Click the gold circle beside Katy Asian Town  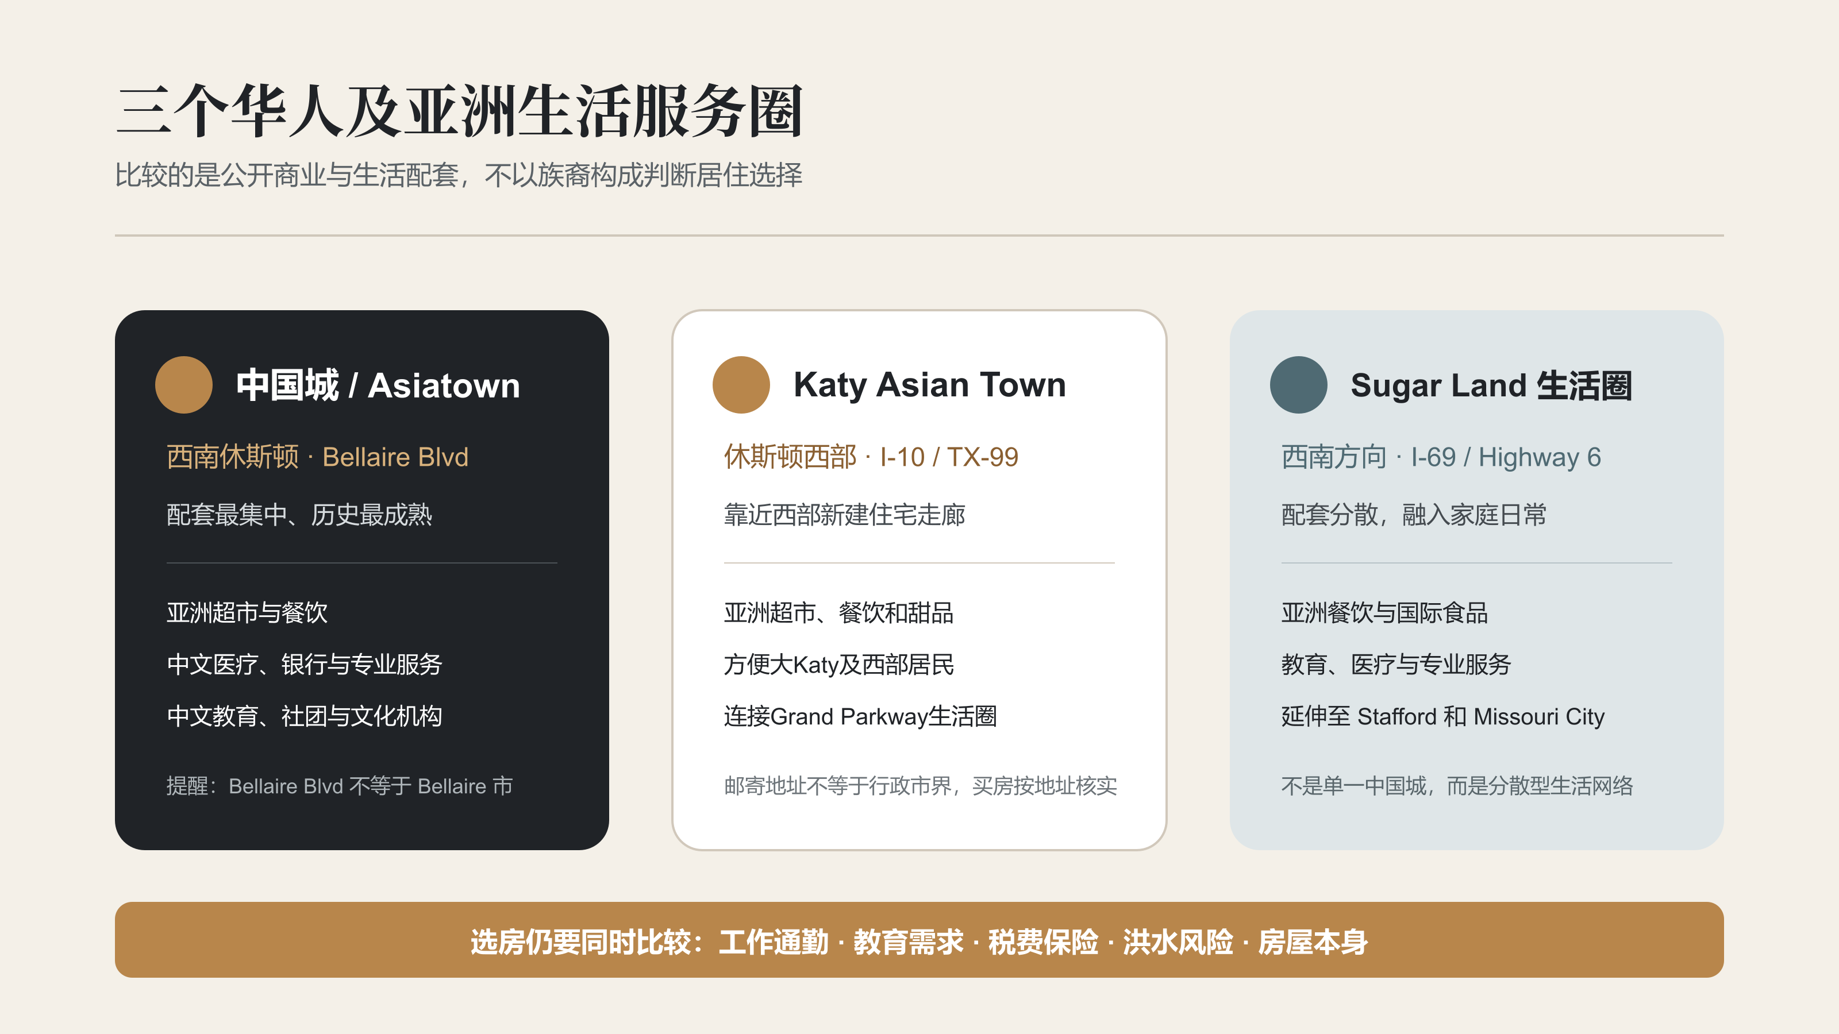tap(741, 385)
